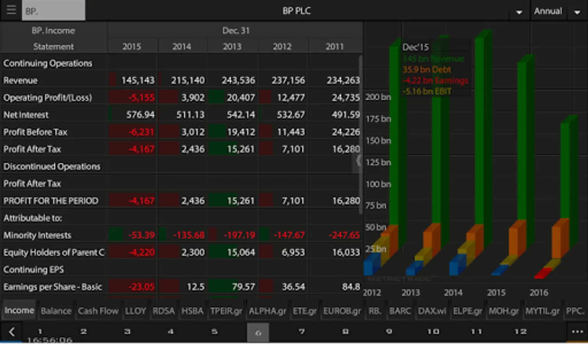Switch to workspace page 12

click(520, 331)
